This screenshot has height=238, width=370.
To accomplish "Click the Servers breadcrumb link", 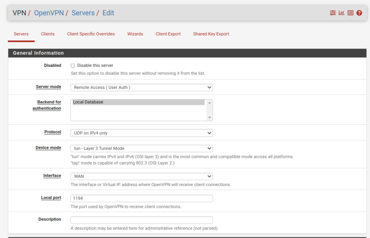I will coord(83,13).
